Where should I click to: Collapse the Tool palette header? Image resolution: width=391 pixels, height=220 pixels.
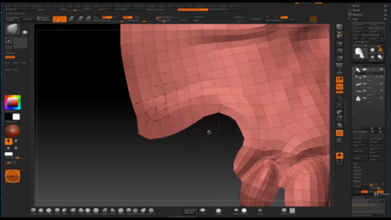point(355,19)
